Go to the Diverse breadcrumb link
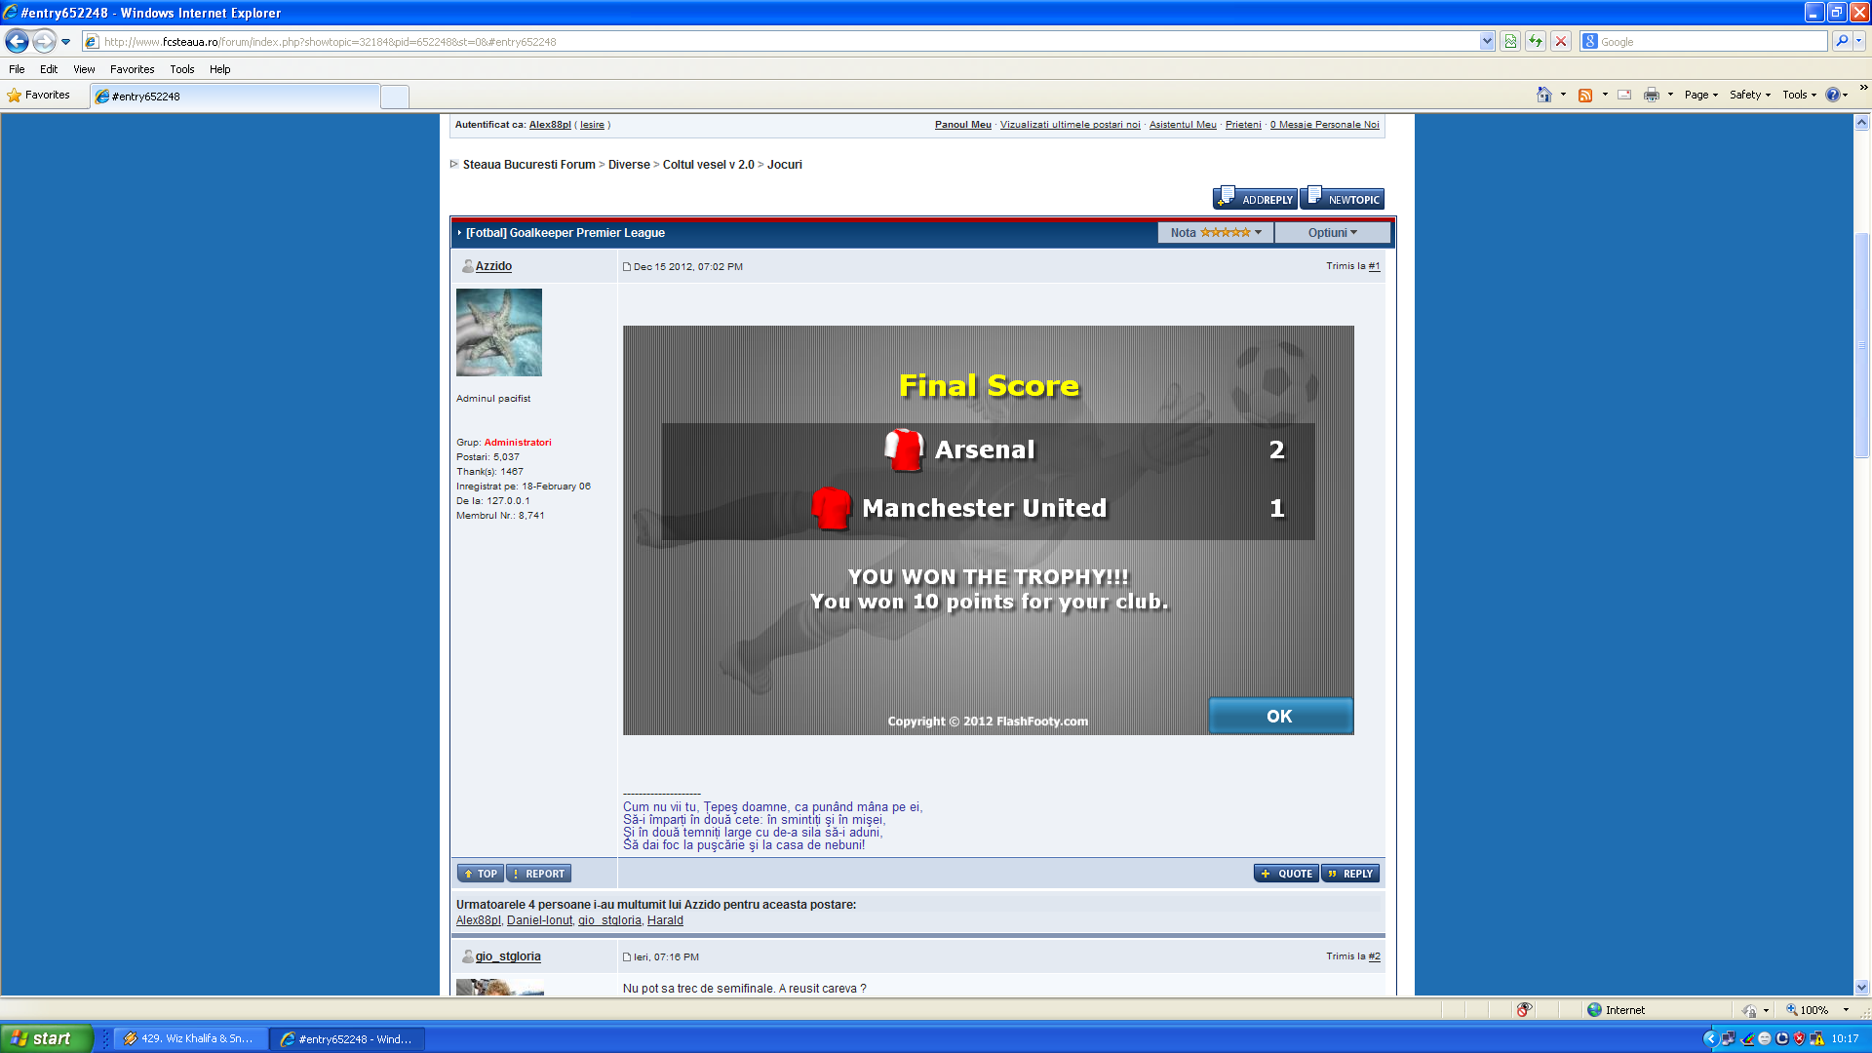The width and height of the screenshot is (1872, 1053). (x=629, y=165)
